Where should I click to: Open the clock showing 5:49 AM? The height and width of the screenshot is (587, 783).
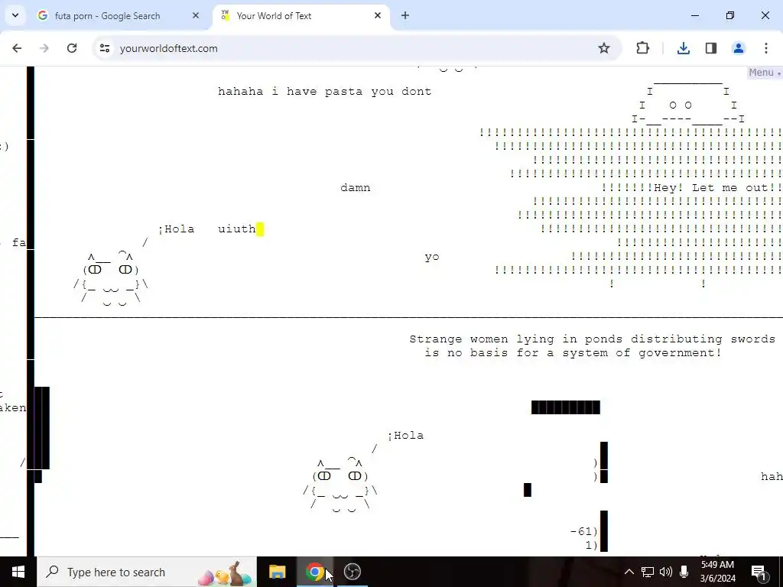(717, 572)
